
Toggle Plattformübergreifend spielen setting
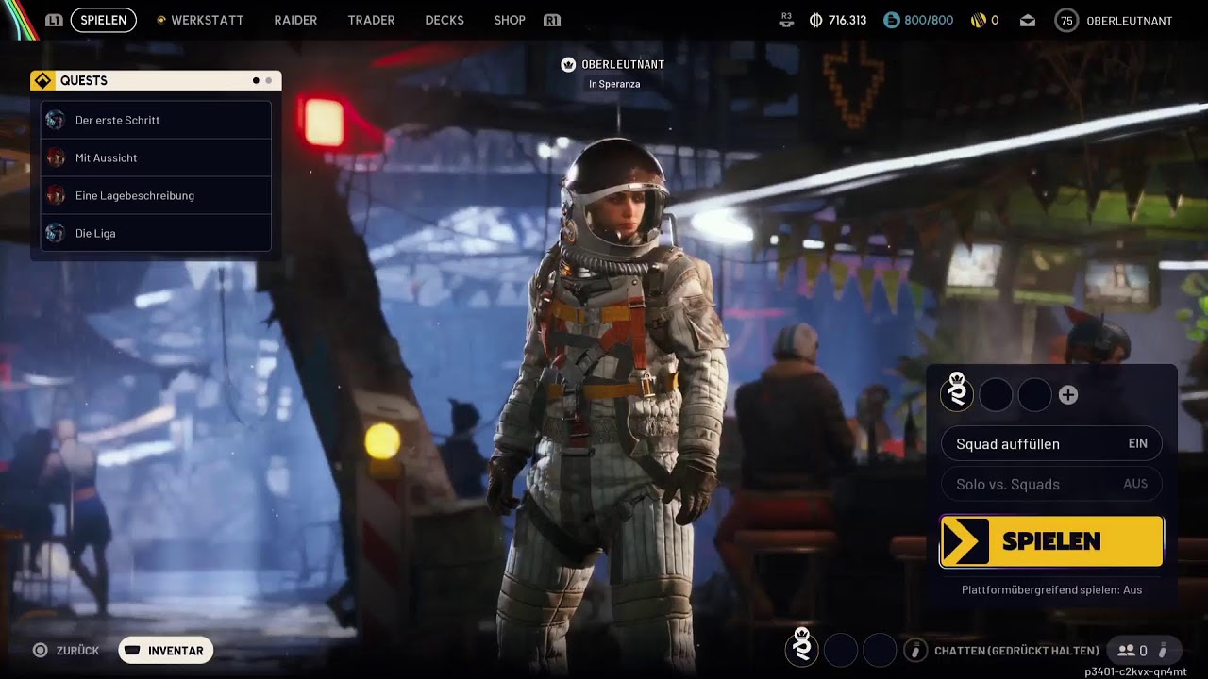pos(1051,589)
